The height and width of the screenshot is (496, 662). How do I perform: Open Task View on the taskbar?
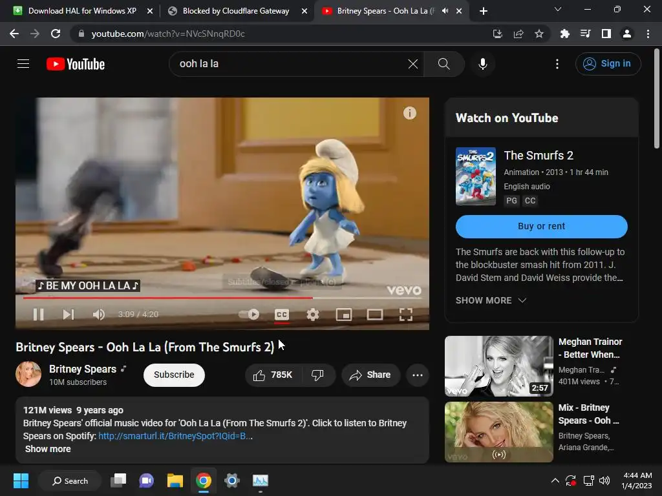[118, 480]
